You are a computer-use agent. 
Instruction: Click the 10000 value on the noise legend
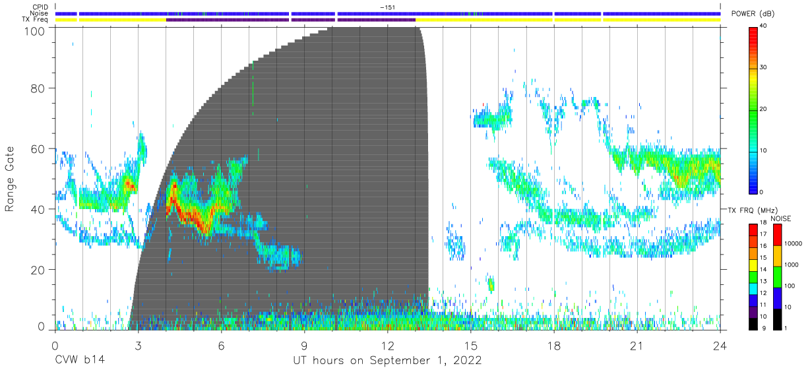click(x=794, y=243)
